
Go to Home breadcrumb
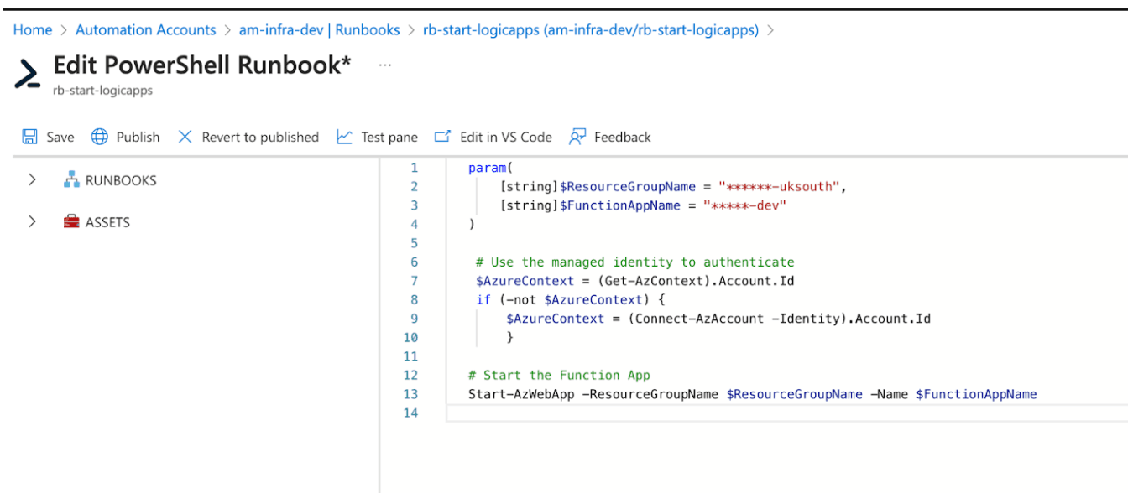33,30
